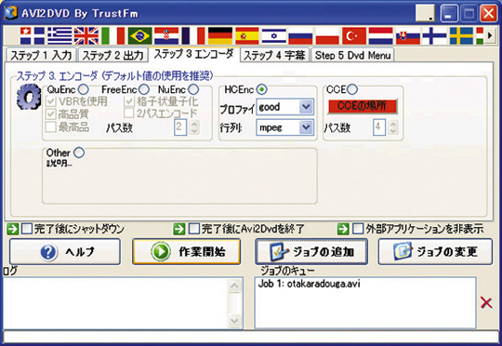Click the green arrow beside 完了後にシャットダウン
This screenshot has width=502, height=346.
[12, 229]
